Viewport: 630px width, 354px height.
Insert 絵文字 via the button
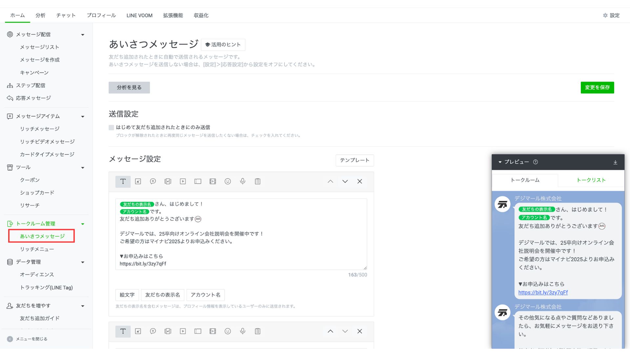point(127,295)
